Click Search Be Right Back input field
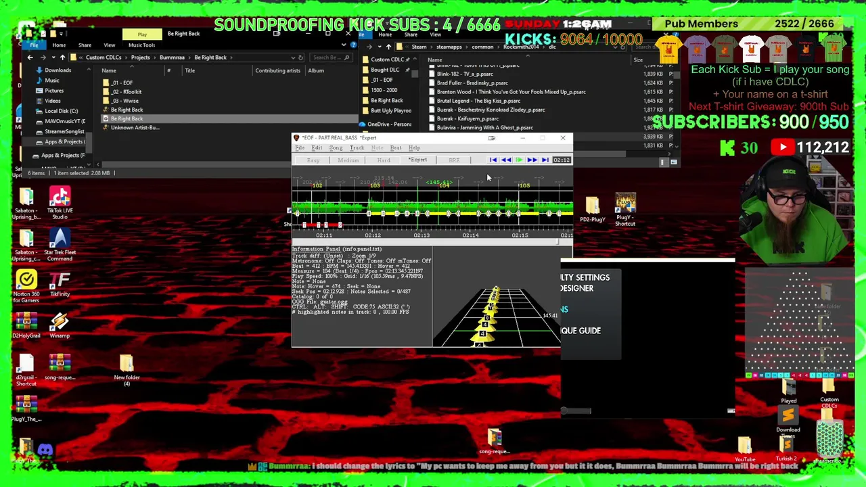866x487 pixels. [x=332, y=57]
